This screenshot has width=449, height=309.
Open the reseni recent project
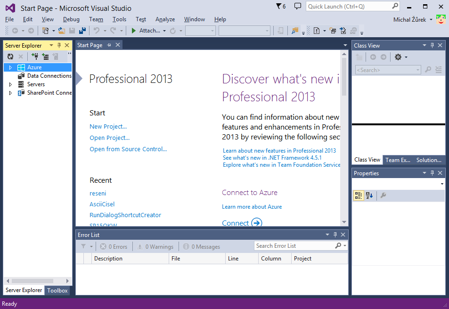[98, 193]
